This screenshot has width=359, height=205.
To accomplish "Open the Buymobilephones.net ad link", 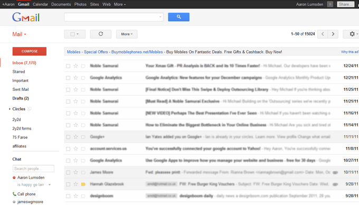I will (137, 52).
